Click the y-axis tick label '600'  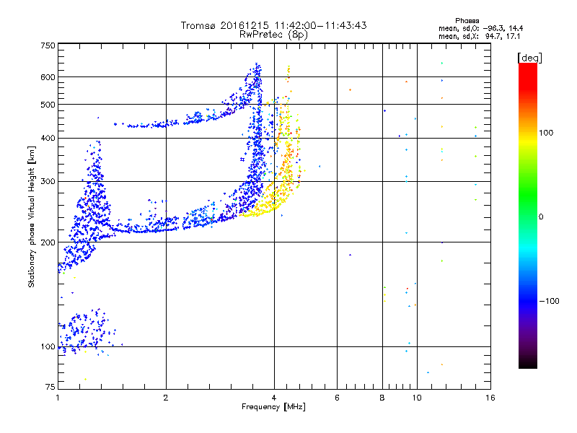[x=48, y=77]
